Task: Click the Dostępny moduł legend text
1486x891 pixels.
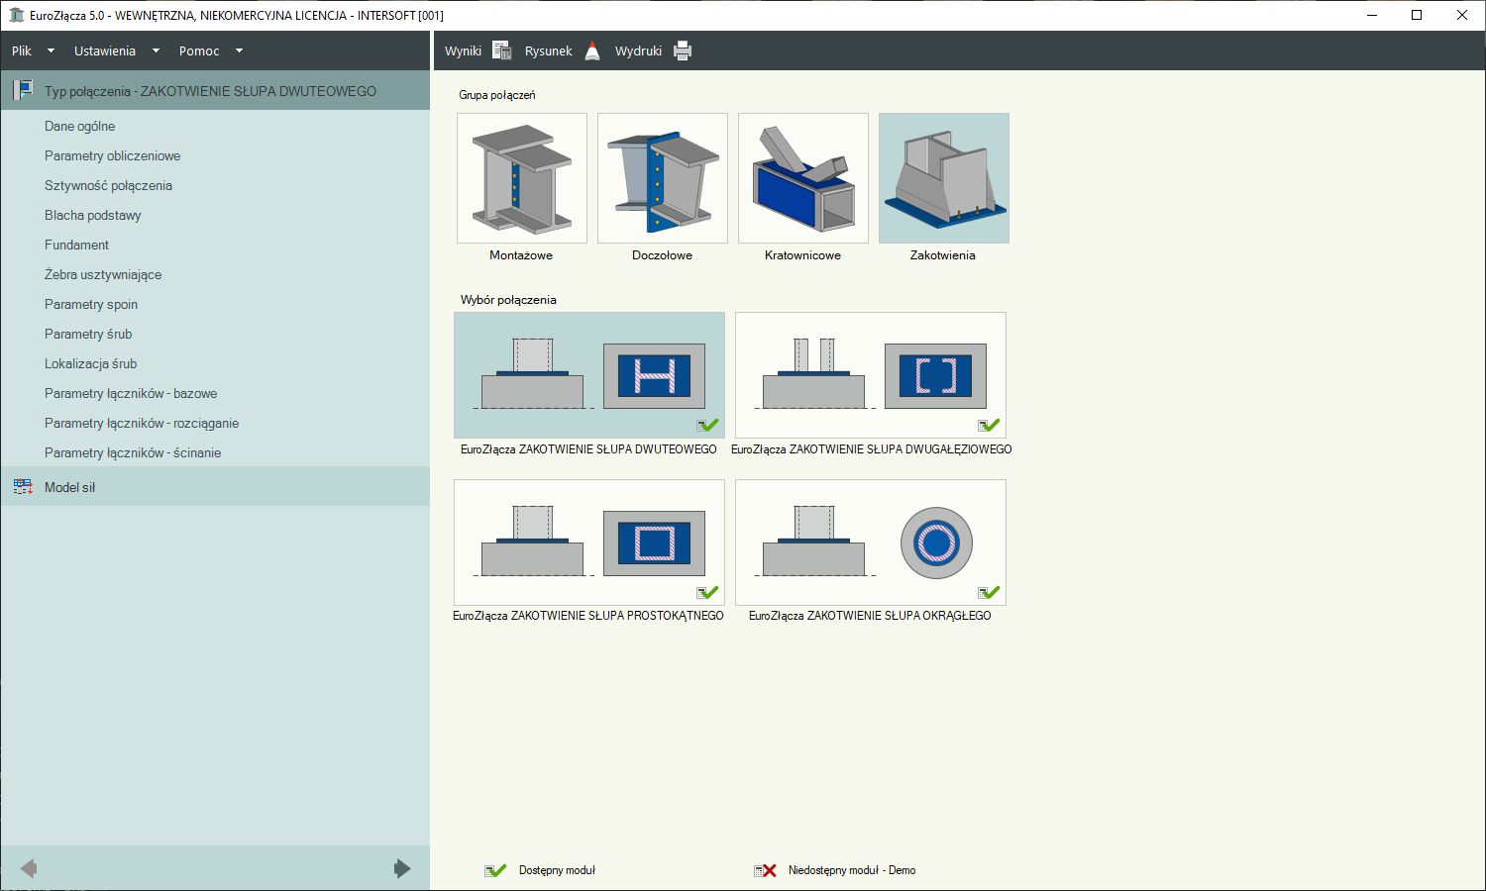Action: tap(557, 870)
